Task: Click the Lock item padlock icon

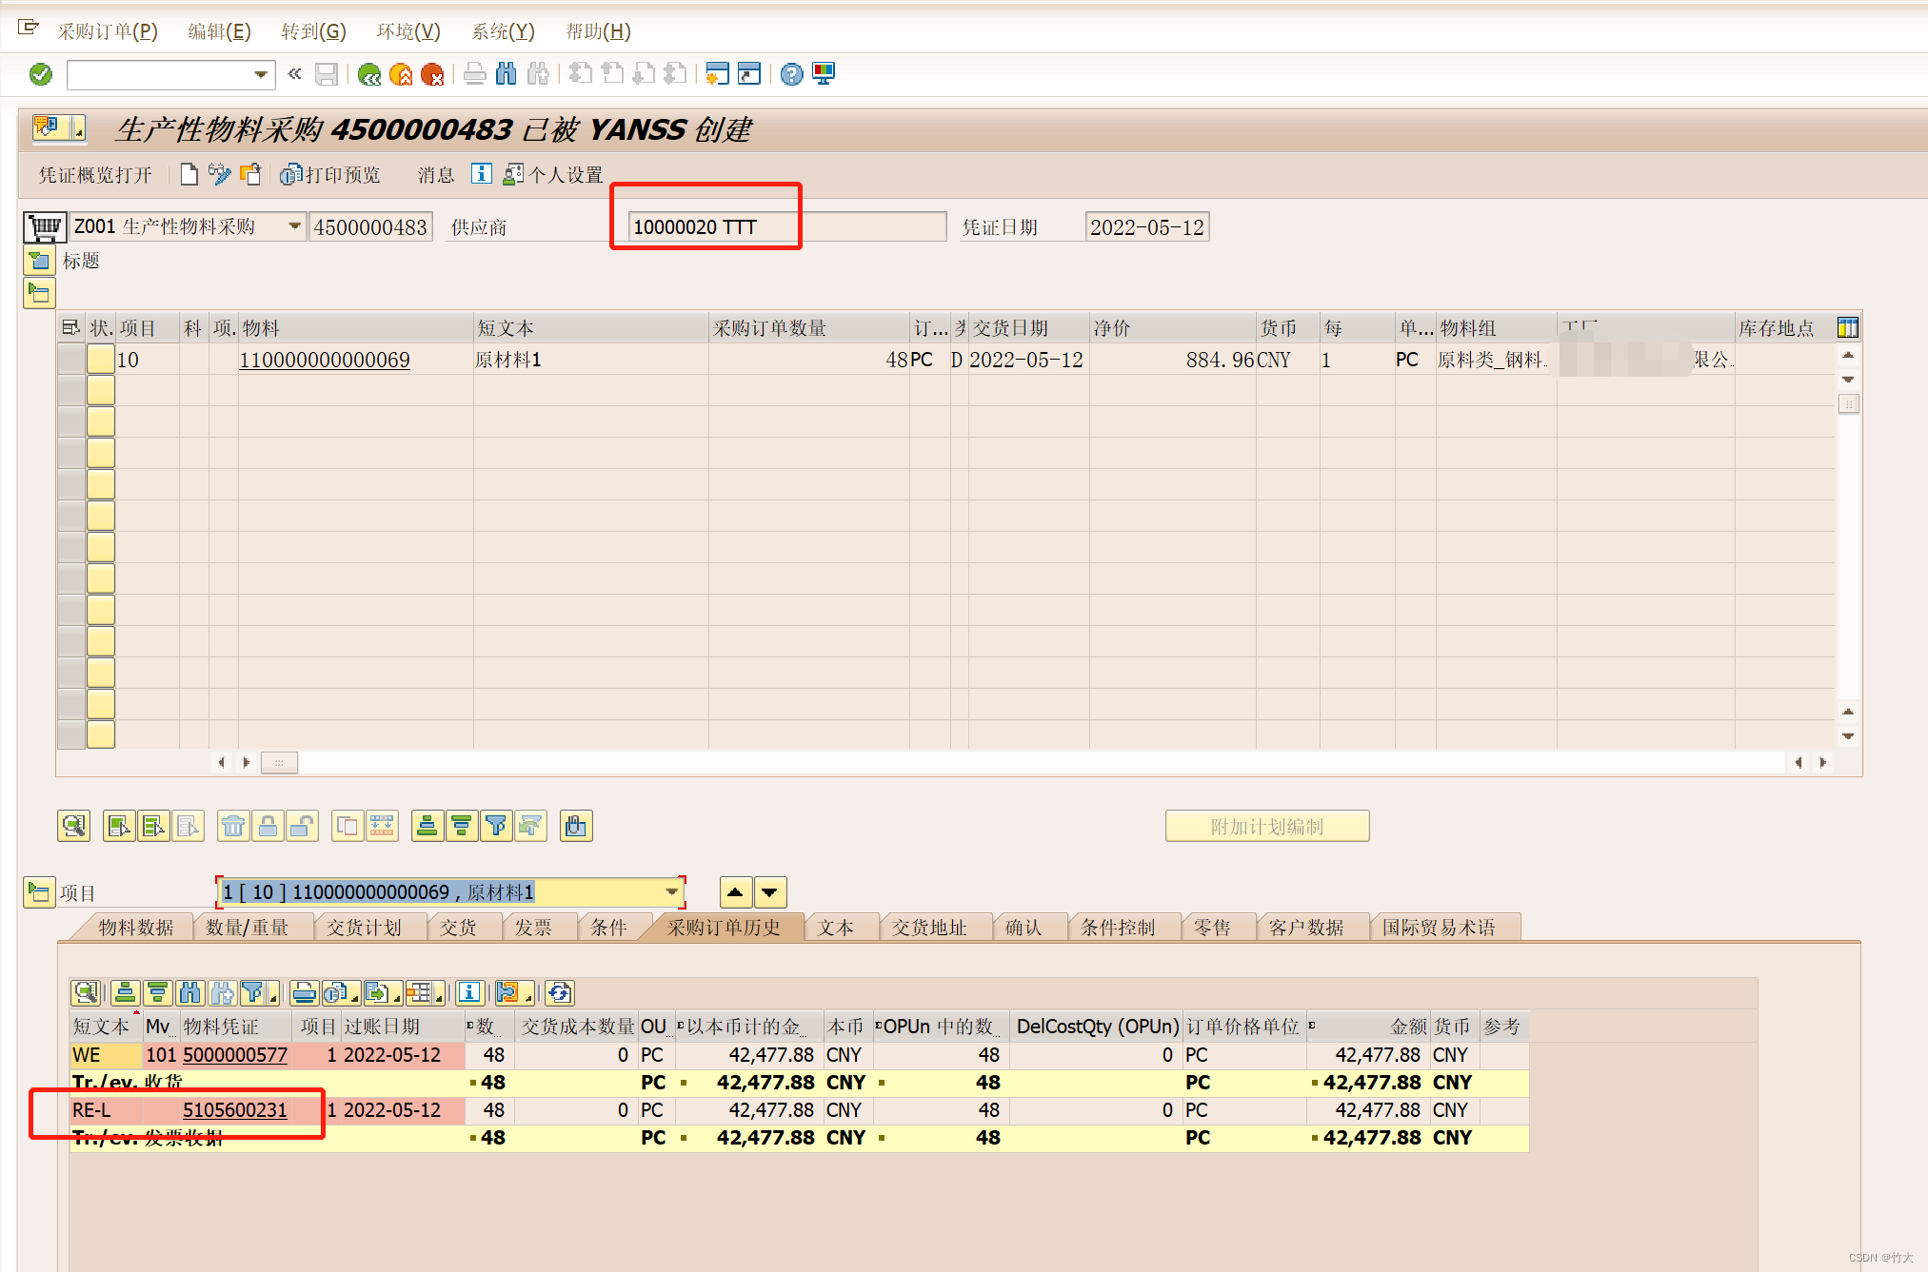Action: click(x=268, y=826)
